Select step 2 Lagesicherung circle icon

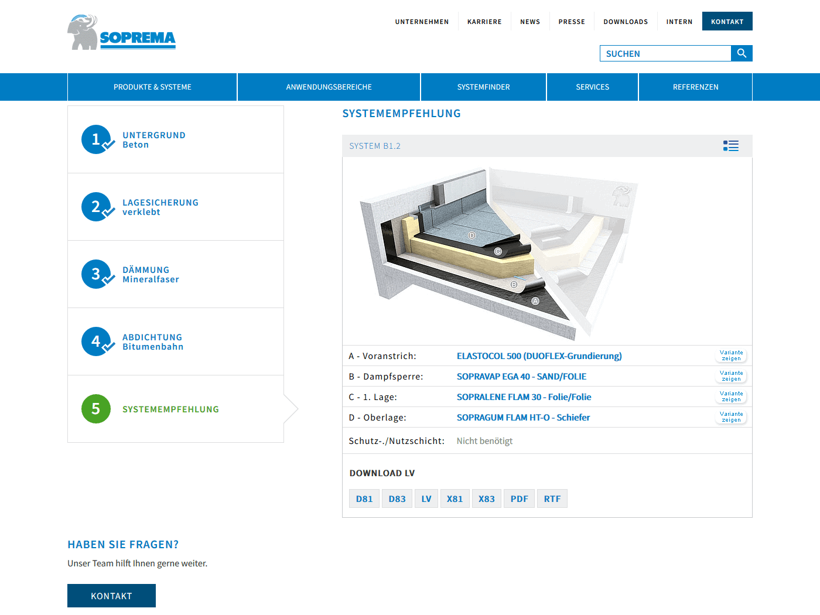click(x=96, y=207)
